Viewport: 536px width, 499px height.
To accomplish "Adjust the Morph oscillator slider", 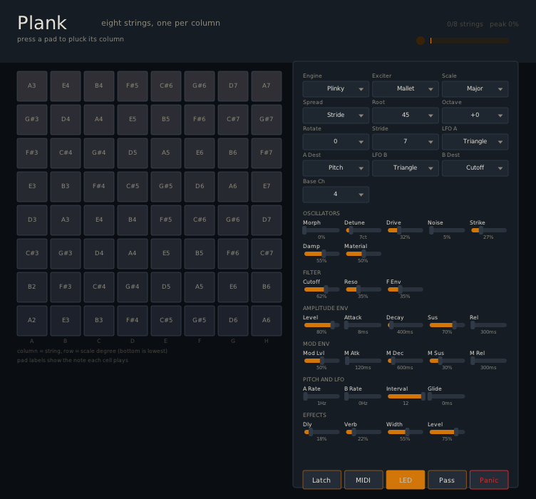I will point(321,230).
